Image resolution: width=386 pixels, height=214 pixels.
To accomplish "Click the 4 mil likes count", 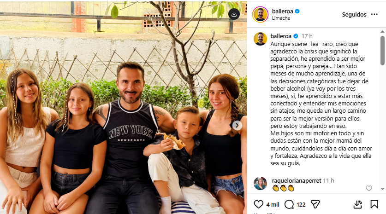I will pyautogui.click(x=273, y=204).
